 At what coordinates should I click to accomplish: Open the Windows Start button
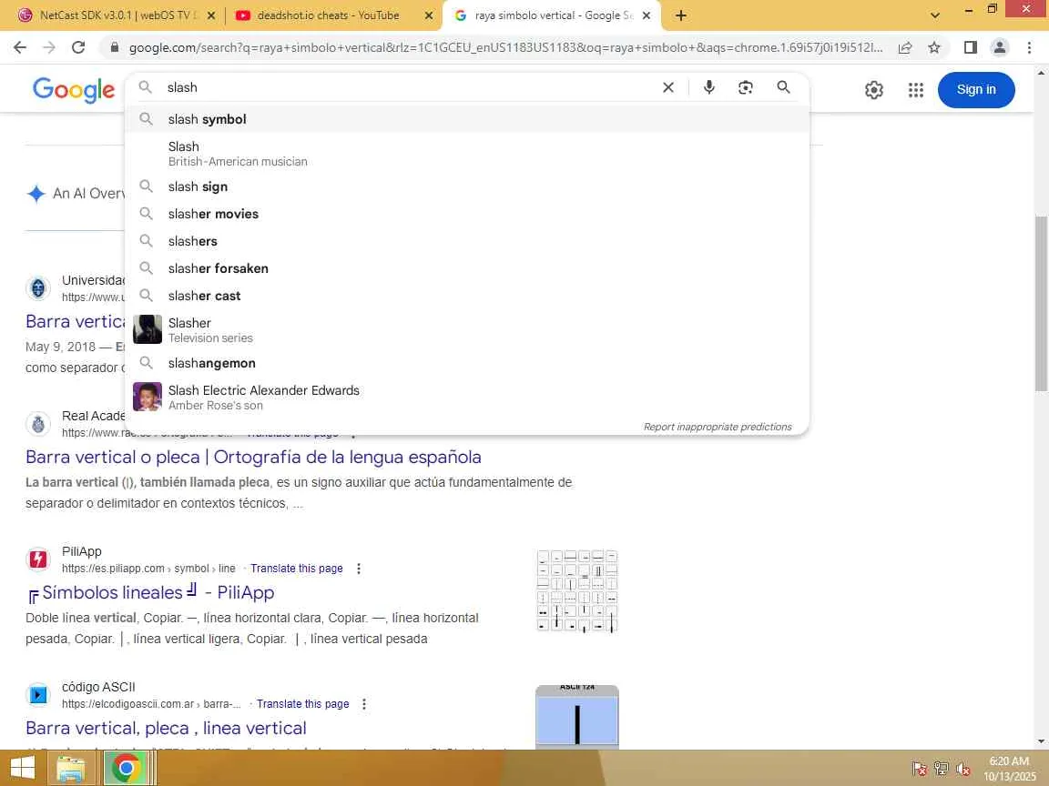[x=23, y=768]
